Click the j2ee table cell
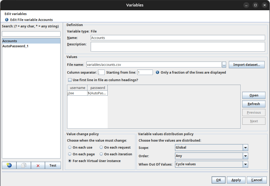 (77, 93)
